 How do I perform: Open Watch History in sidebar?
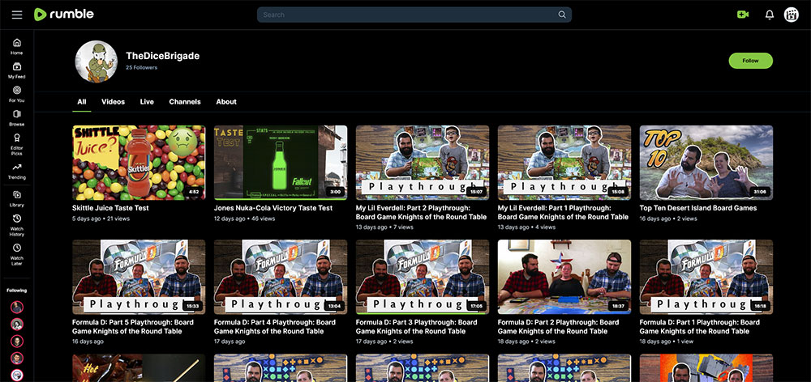pyautogui.click(x=16, y=225)
